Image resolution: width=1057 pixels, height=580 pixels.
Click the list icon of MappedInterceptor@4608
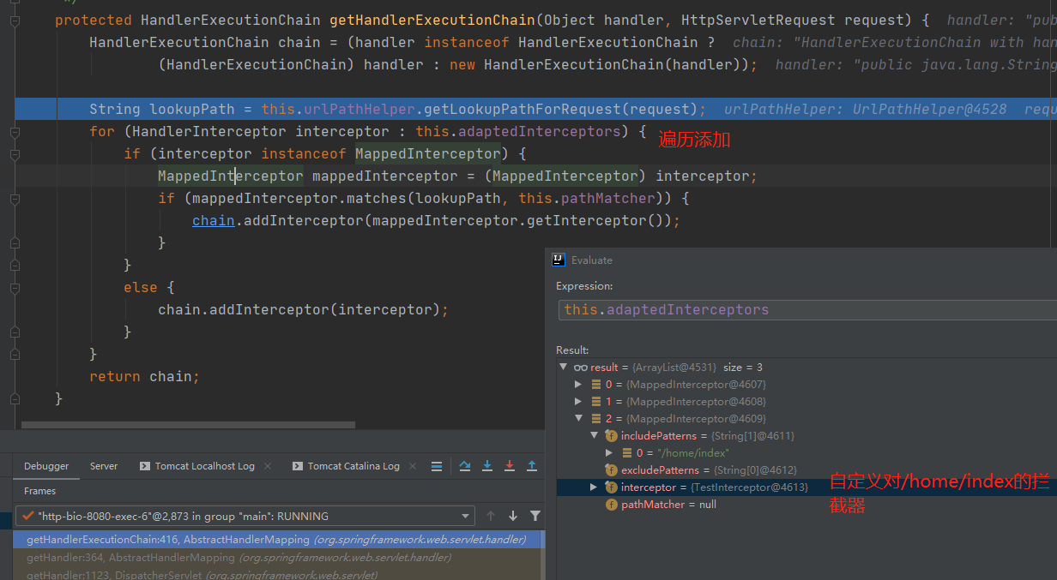click(x=596, y=402)
